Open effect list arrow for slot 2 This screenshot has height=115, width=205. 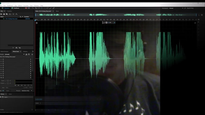pos(31,61)
